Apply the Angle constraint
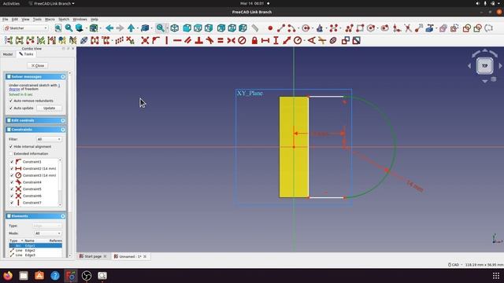 tap(312, 41)
